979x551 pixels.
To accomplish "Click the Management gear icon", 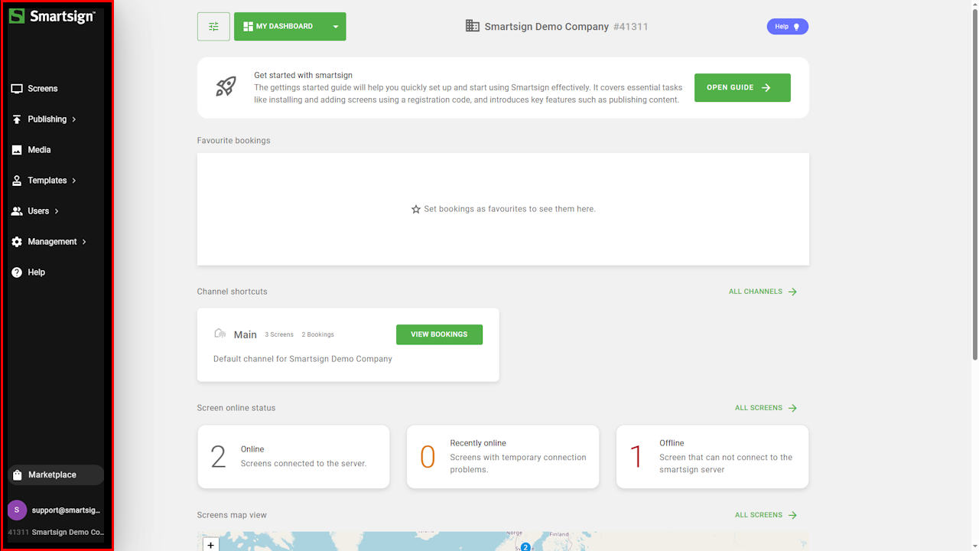I will point(17,242).
